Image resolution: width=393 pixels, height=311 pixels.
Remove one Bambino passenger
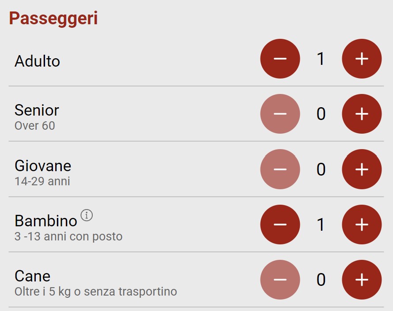(x=280, y=225)
